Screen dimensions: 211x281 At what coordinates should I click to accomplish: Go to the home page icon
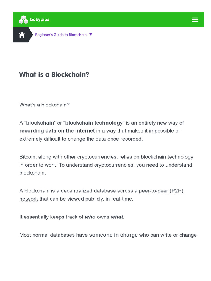click(x=22, y=35)
